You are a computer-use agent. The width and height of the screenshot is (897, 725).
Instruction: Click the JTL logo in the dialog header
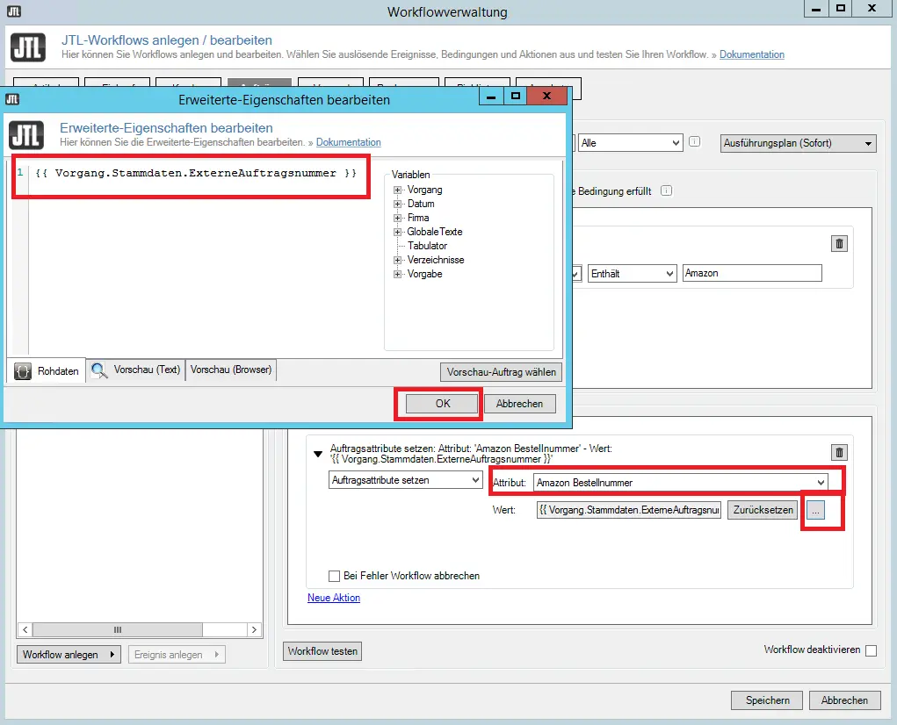point(26,135)
